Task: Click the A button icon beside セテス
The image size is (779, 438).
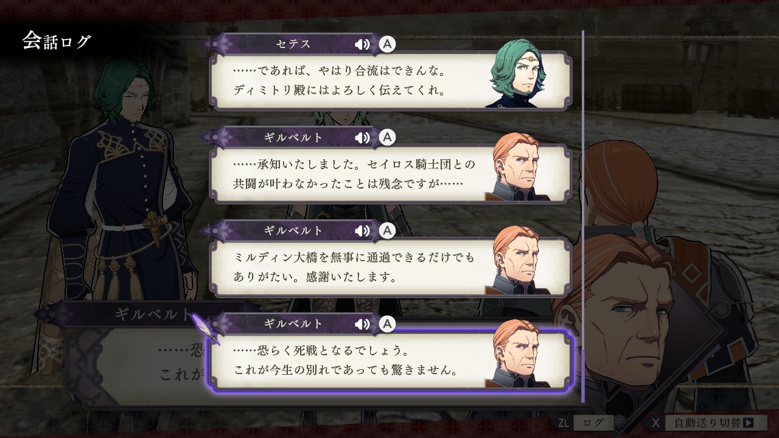Action: coord(387,44)
